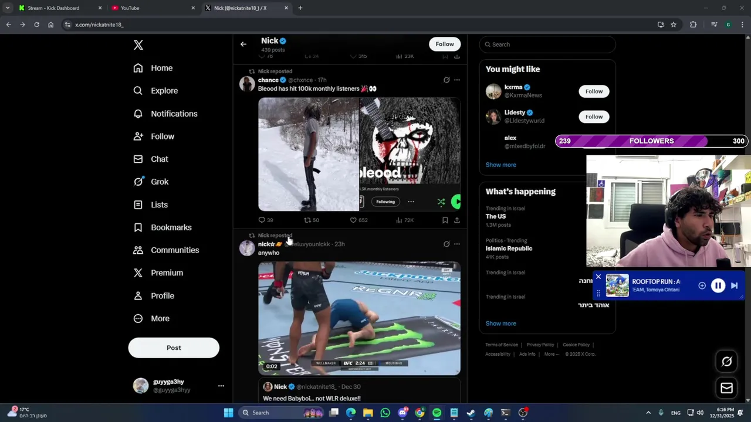This screenshot has width=751, height=422.
Task: Open the Follow sidebar item
Action: coord(154,137)
